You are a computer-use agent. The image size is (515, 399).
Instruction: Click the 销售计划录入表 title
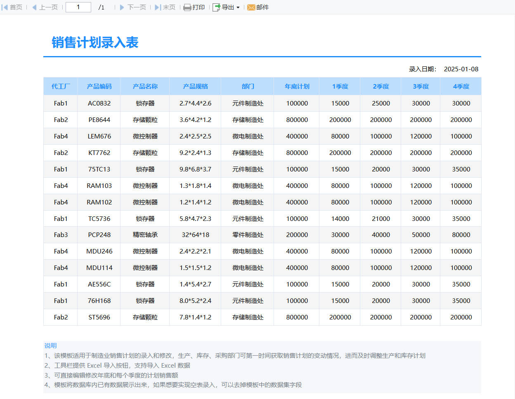95,42
